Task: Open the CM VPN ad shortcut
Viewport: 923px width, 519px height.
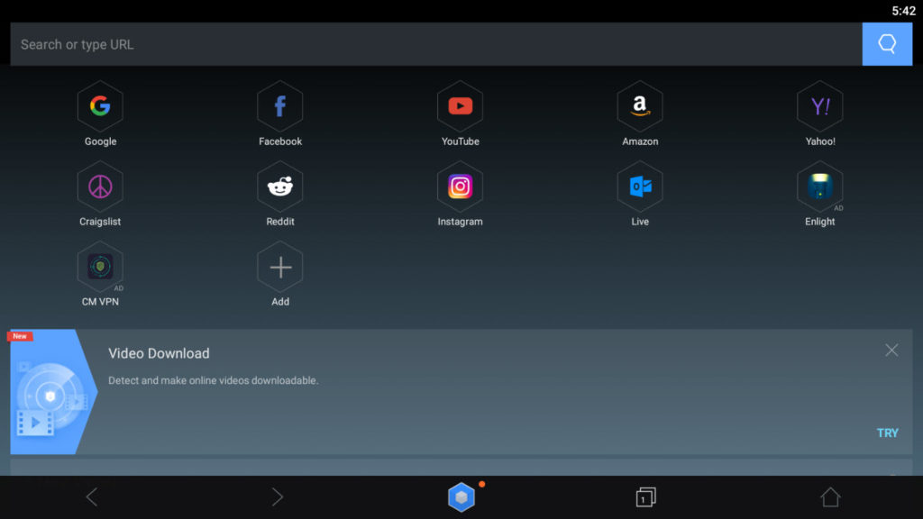Action: (x=100, y=267)
